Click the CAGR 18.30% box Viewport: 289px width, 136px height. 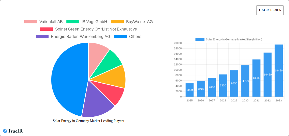pos(270,10)
